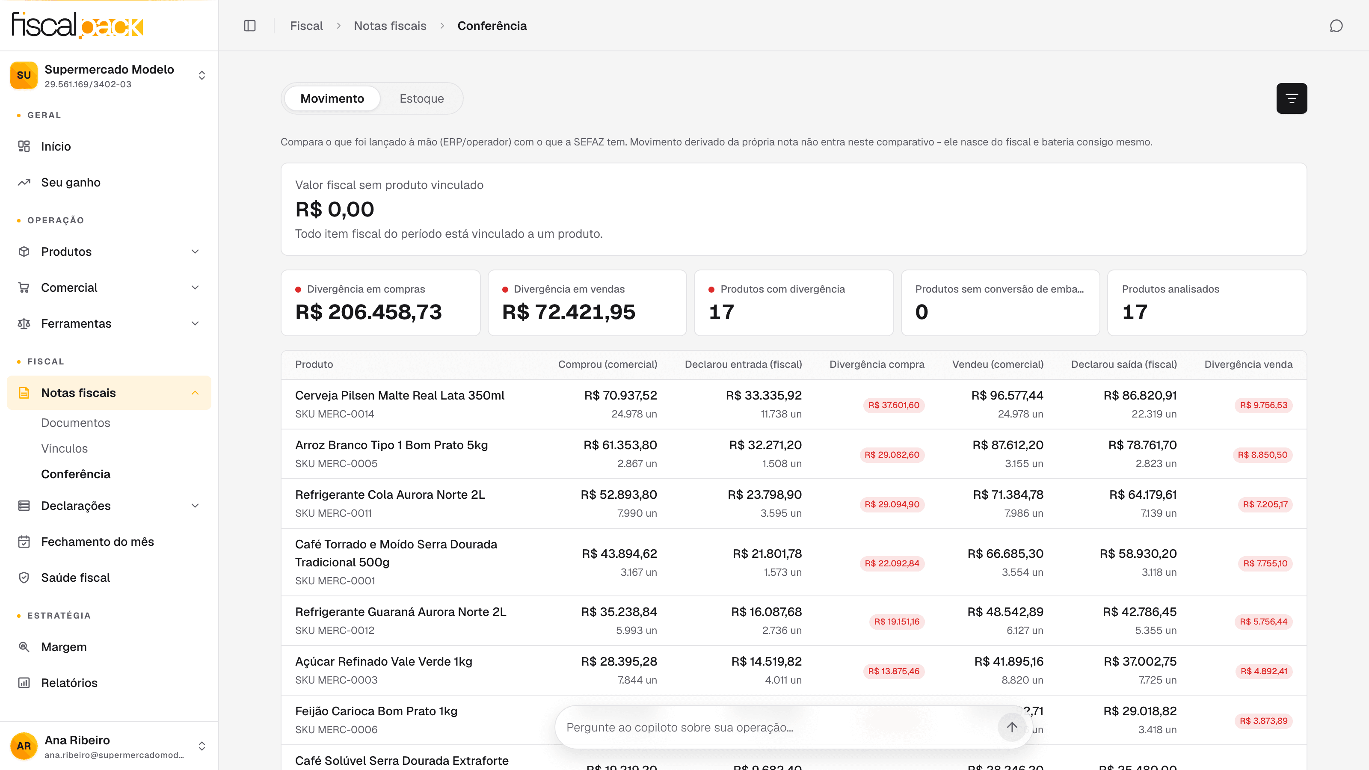Click the Saúde fiscal shield icon
Viewport: 1369px width, 770px height.
tap(24, 577)
